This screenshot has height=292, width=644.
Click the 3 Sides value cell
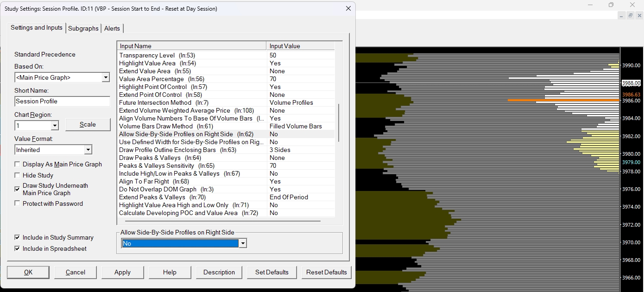[x=301, y=150]
